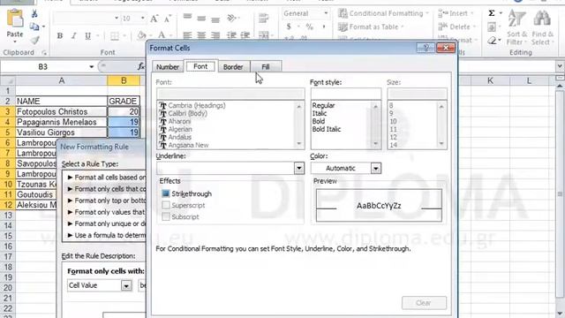Click the Center alignment icon
This screenshot has width=565, height=318.
201,35
